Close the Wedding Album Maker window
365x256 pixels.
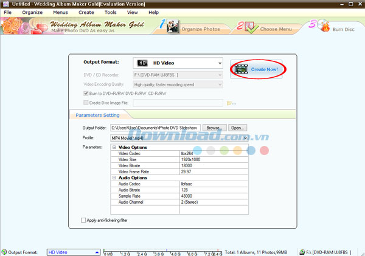click(360, 4)
